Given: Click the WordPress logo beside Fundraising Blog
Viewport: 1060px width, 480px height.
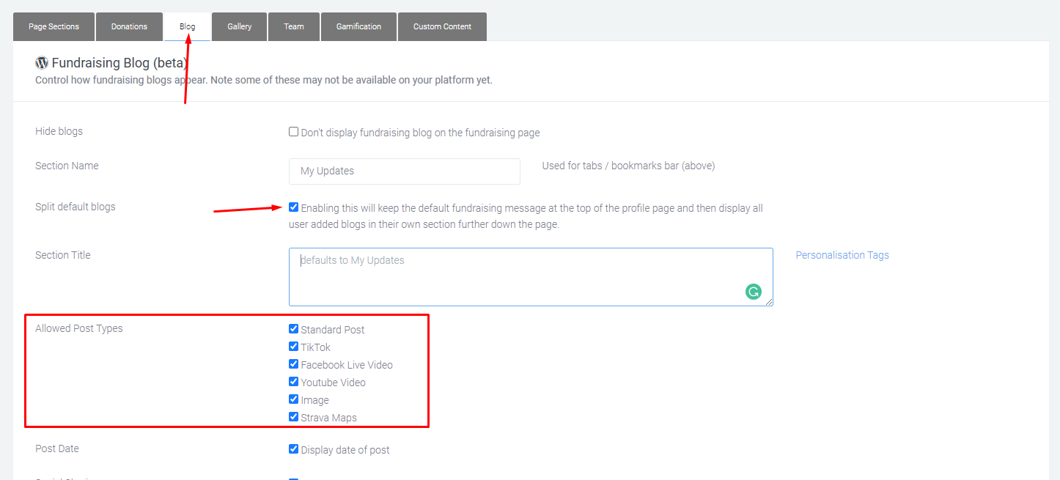Looking at the screenshot, I should coord(41,63).
